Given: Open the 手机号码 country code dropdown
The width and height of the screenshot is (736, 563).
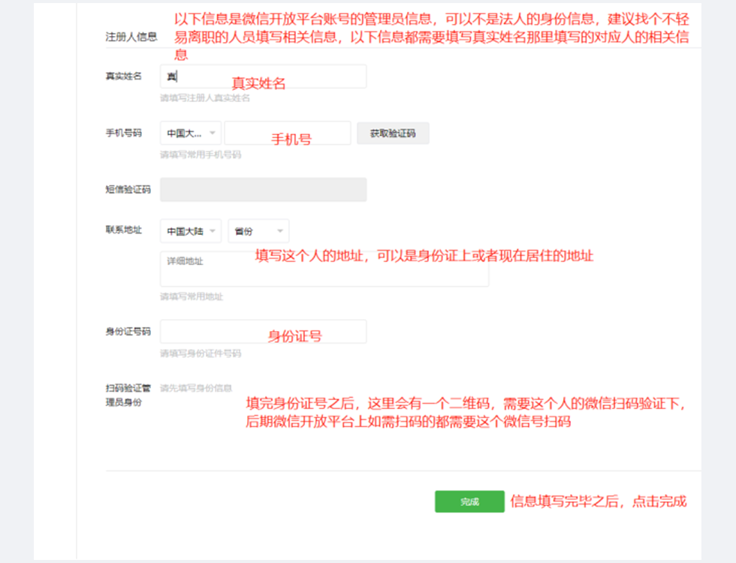Looking at the screenshot, I should 191,134.
